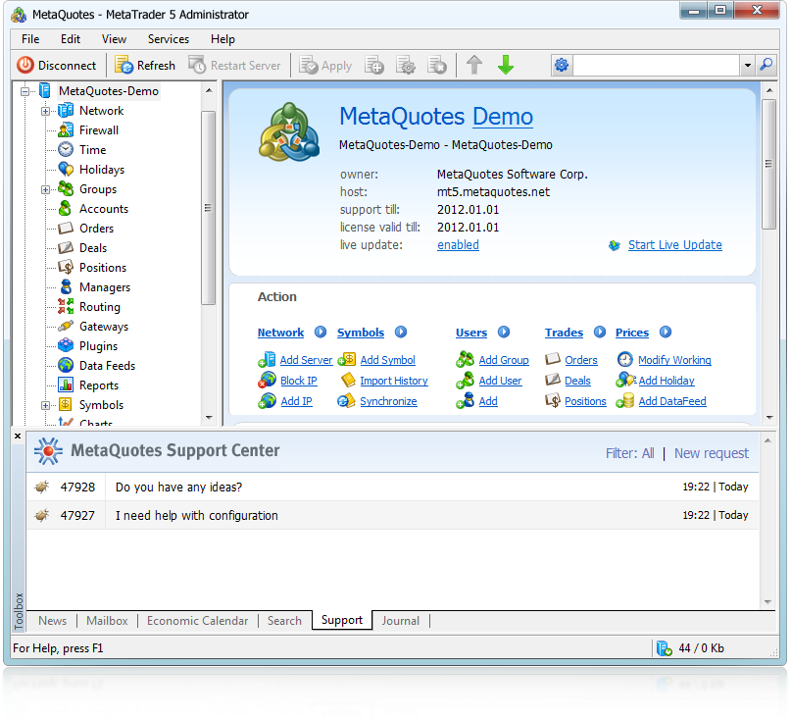Click the Disconnect power icon
The image size is (791, 719).
click(25, 66)
